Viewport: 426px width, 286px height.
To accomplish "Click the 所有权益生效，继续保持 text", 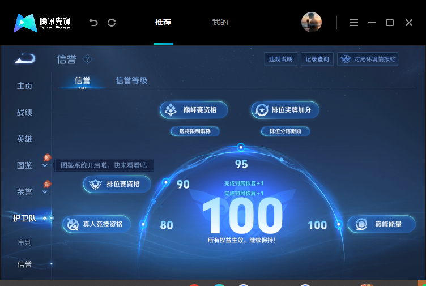I will (242, 240).
